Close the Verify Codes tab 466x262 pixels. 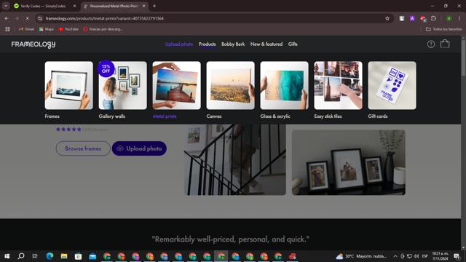pos(74,6)
